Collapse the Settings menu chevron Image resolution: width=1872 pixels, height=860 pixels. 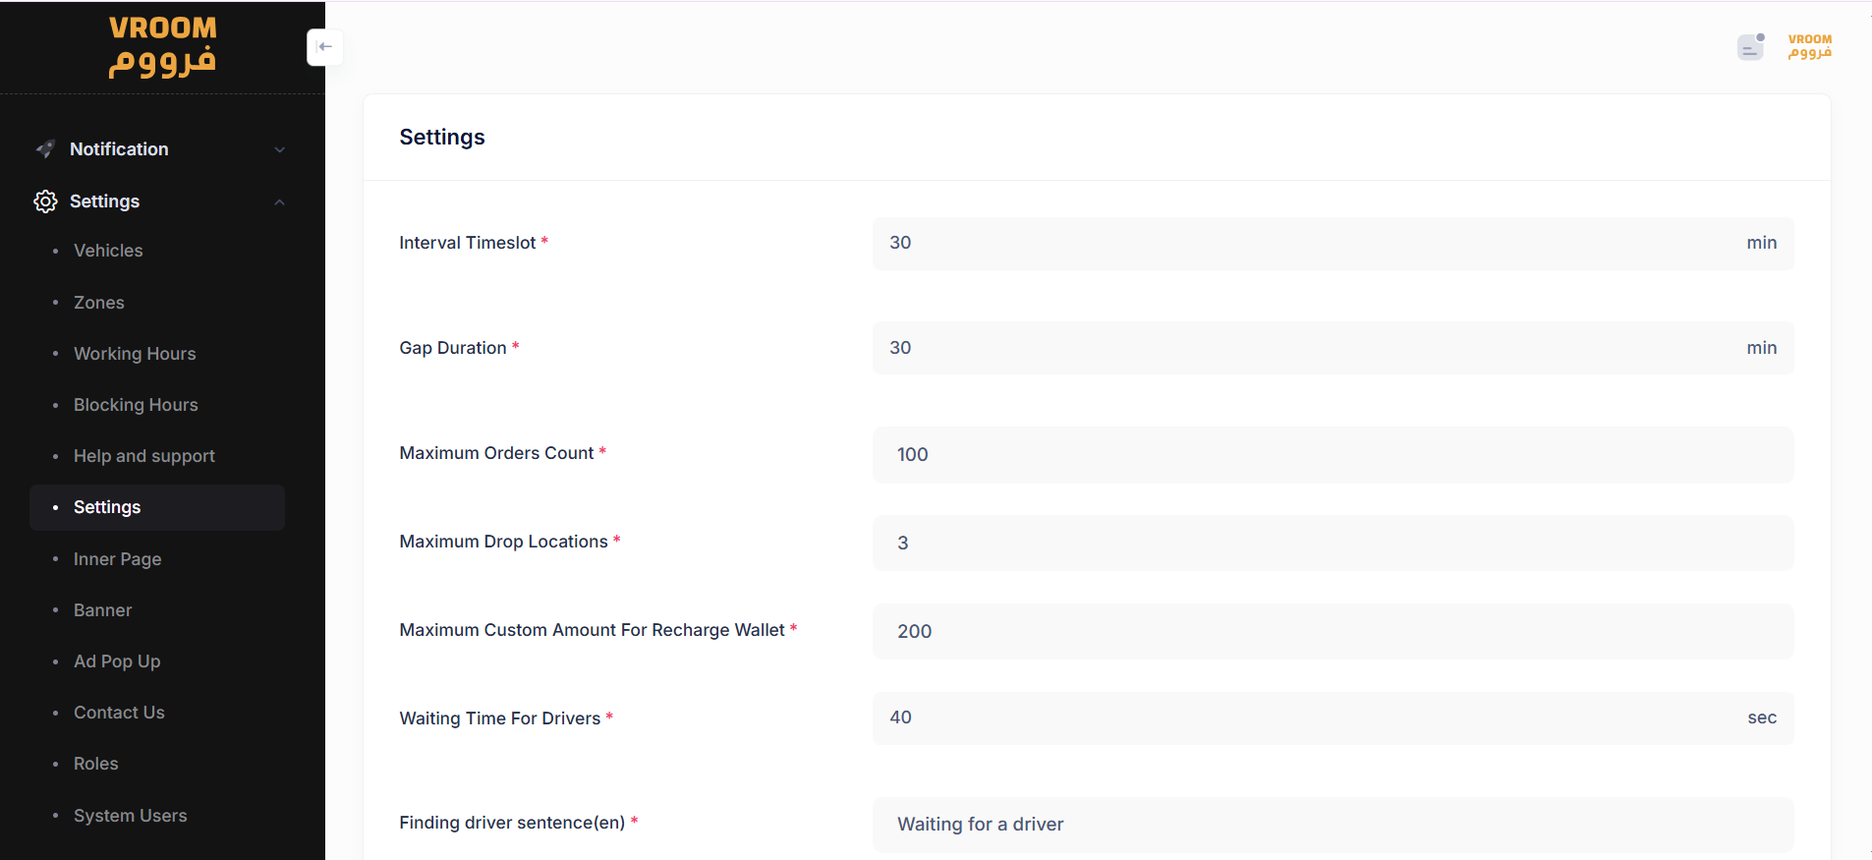[280, 201]
